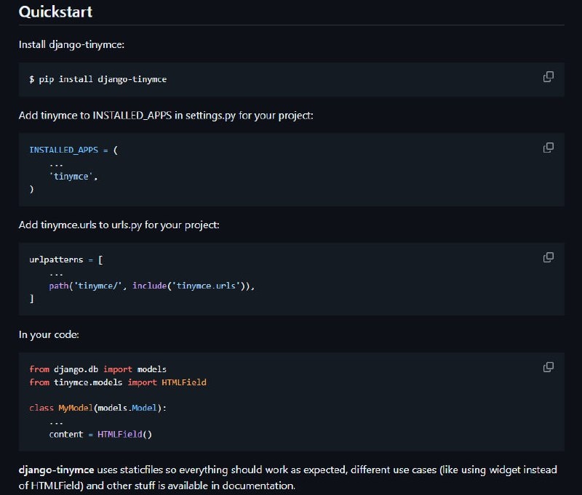This screenshot has width=582, height=495.
Task: Click the 'Add tinymce.urls to urls.py' instruction
Action: (x=119, y=225)
